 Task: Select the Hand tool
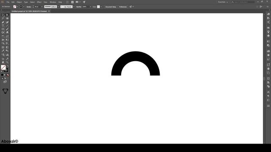click(3, 62)
